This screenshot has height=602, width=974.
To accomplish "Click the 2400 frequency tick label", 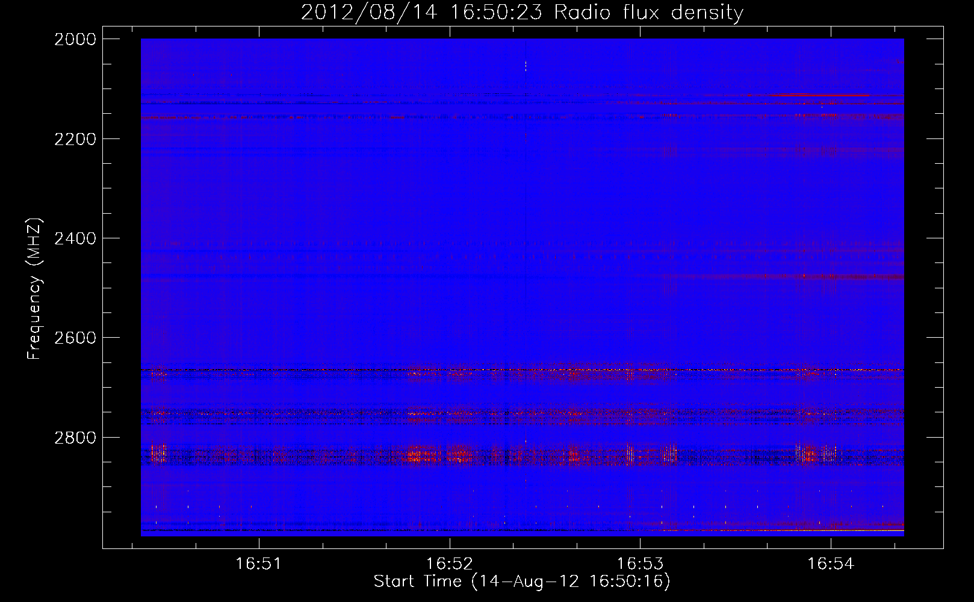I will 75,238.
